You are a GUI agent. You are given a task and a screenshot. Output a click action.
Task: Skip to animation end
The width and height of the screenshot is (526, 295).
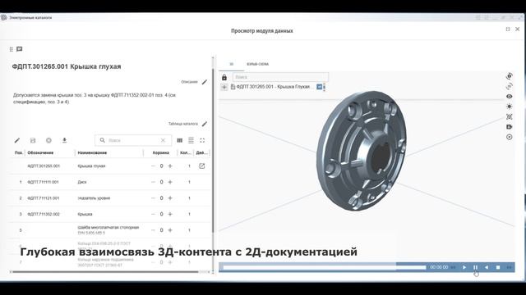click(509, 267)
